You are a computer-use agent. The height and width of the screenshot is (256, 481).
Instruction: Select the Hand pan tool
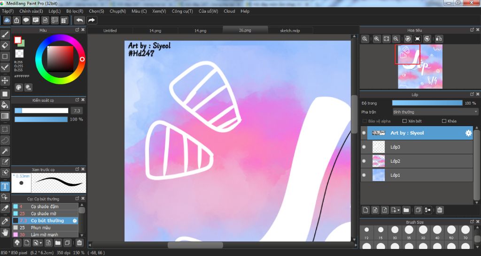(5, 232)
